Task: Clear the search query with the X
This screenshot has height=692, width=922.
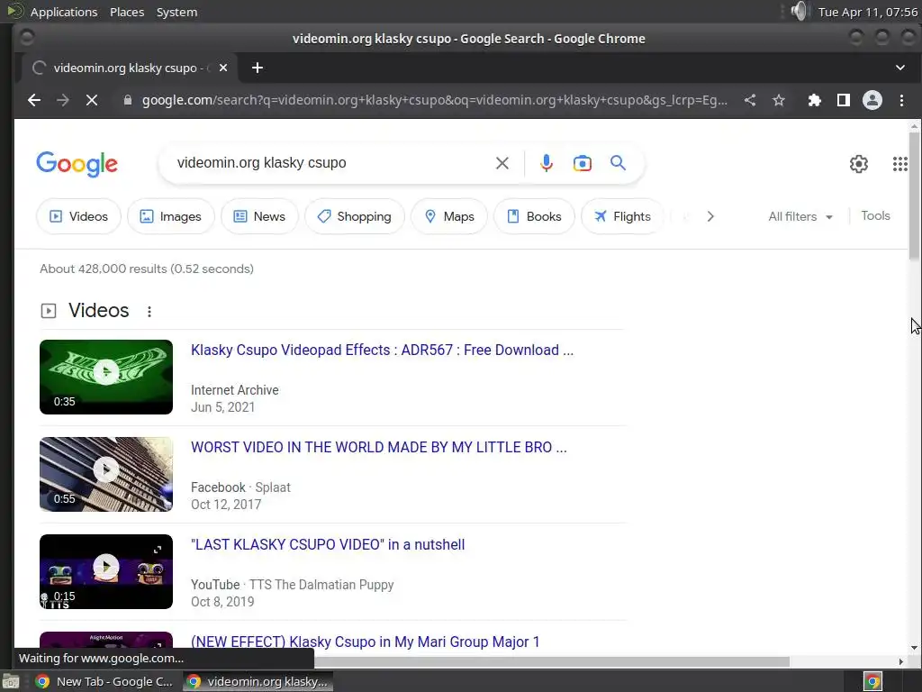Action: (502, 163)
